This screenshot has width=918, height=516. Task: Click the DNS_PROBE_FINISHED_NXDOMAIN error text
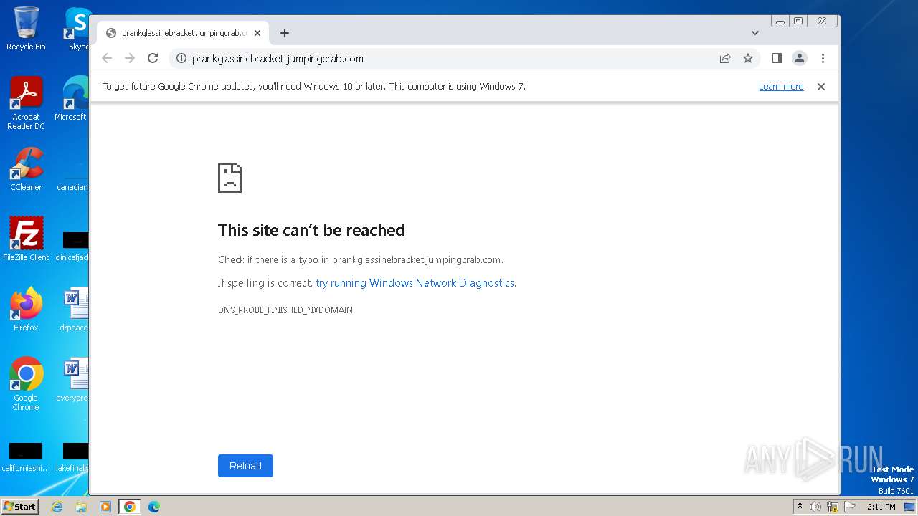285,310
